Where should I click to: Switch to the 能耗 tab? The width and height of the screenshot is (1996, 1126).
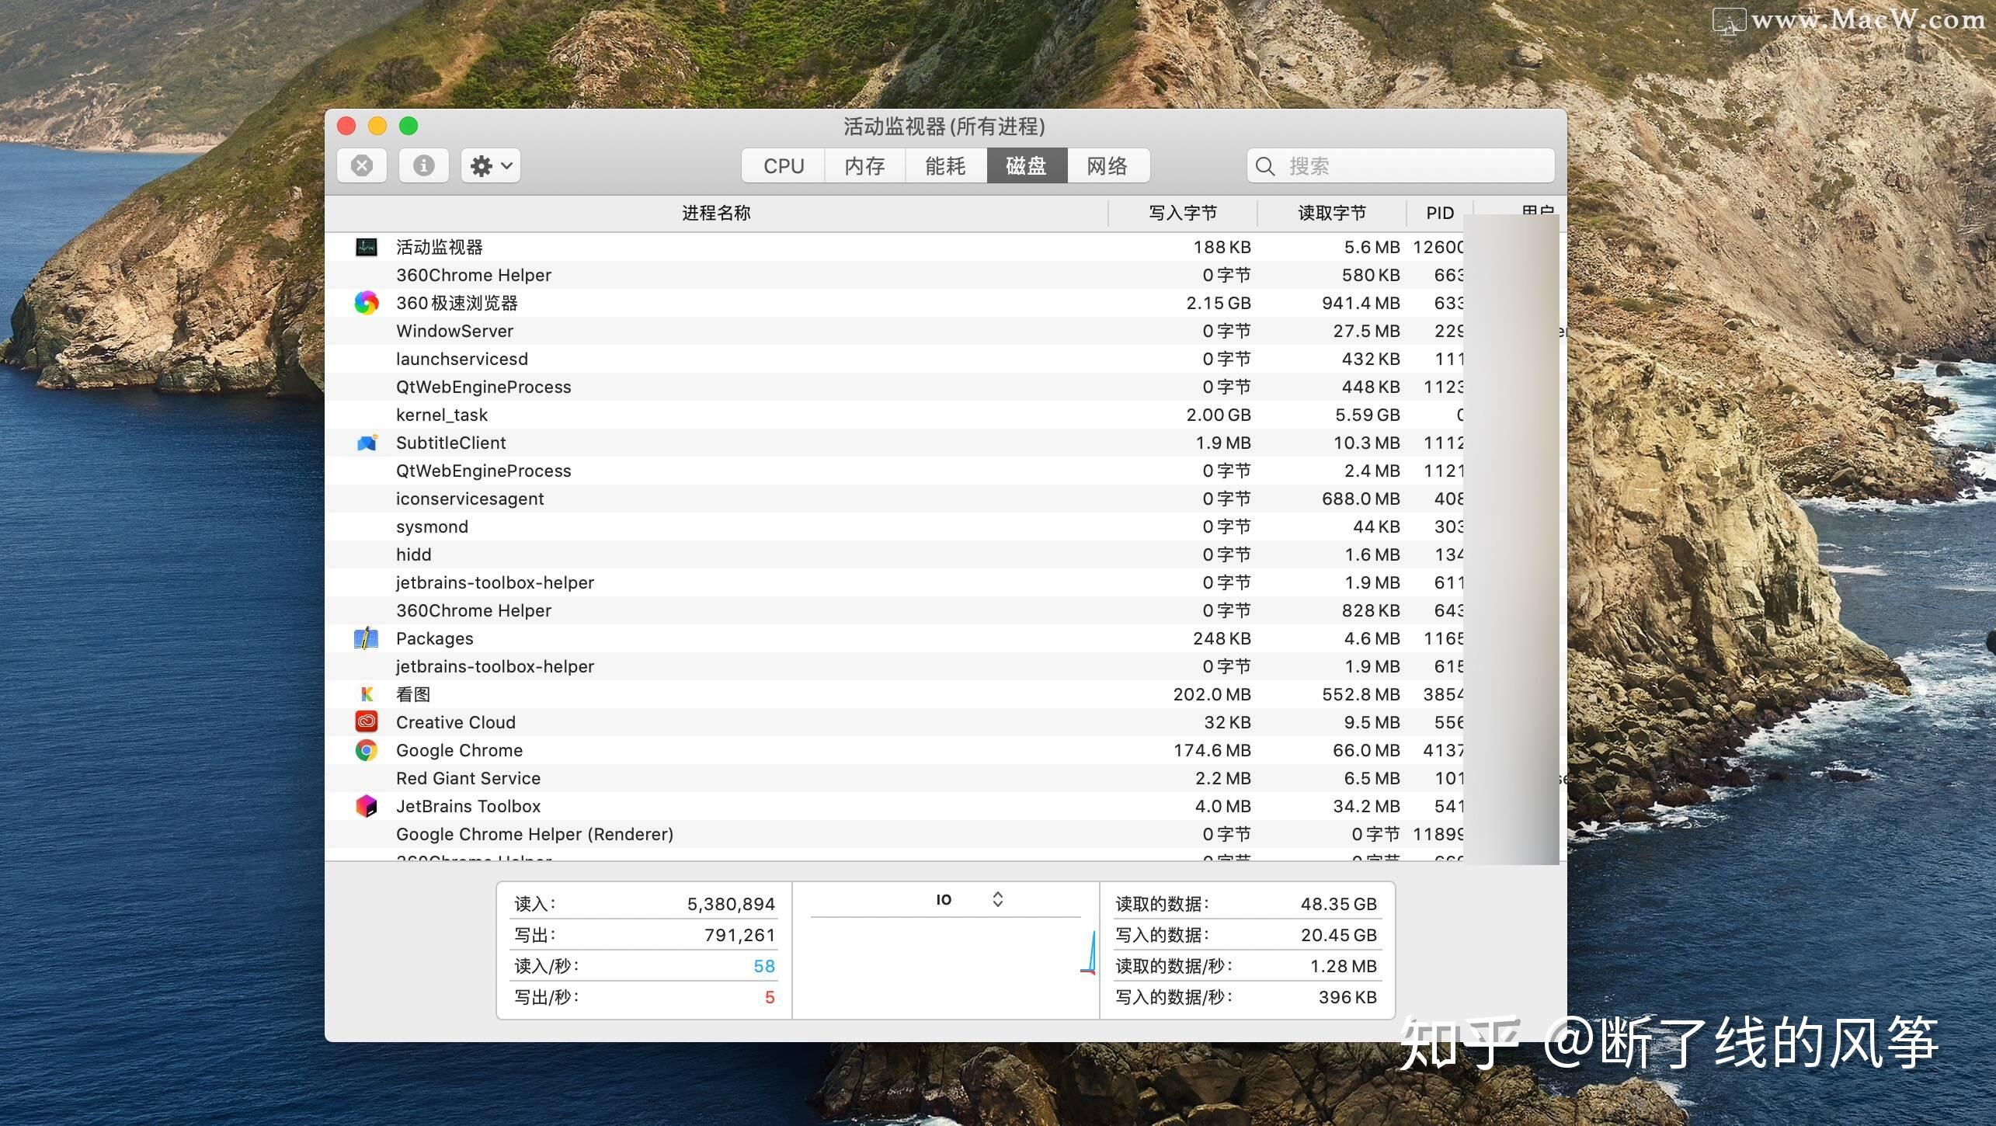click(x=946, y=165)
